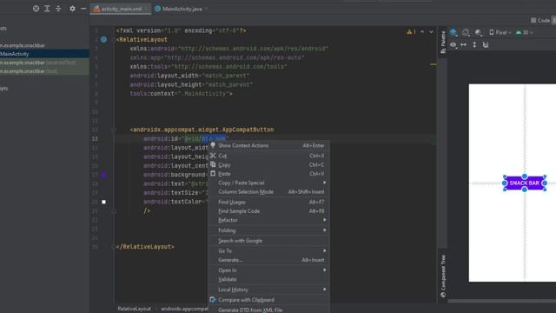
Task: Click the RelativeLayout breadcrumb
Action: pos(134,309)
